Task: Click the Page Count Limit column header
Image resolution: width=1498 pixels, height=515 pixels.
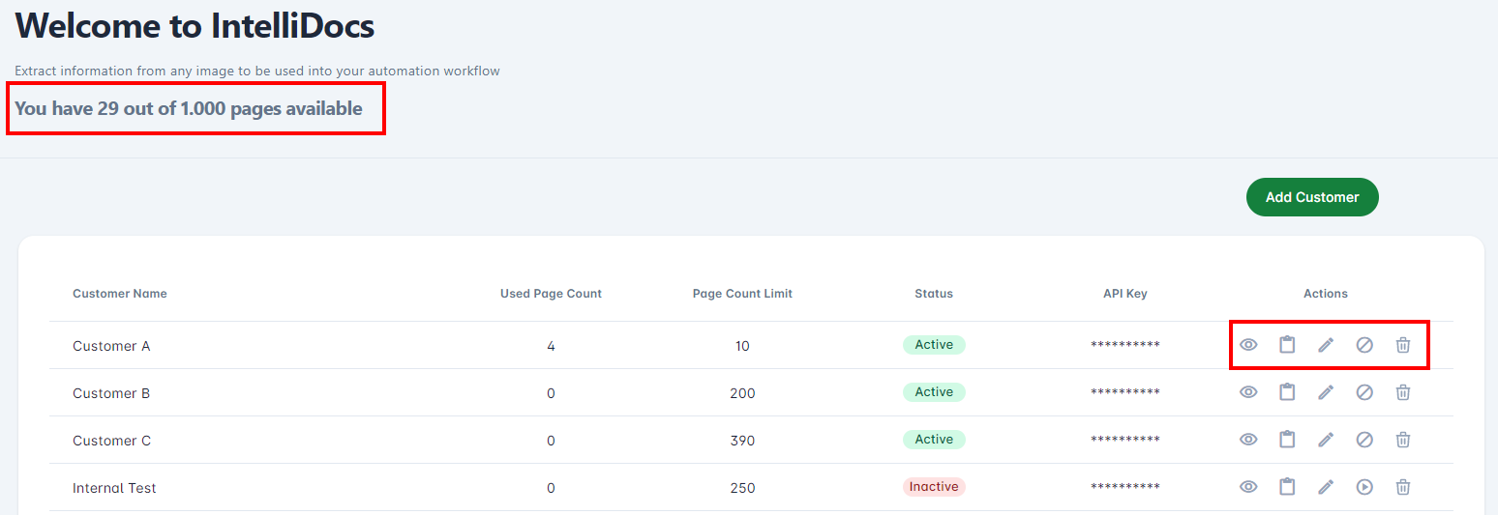Action: (x=742, y=294)
